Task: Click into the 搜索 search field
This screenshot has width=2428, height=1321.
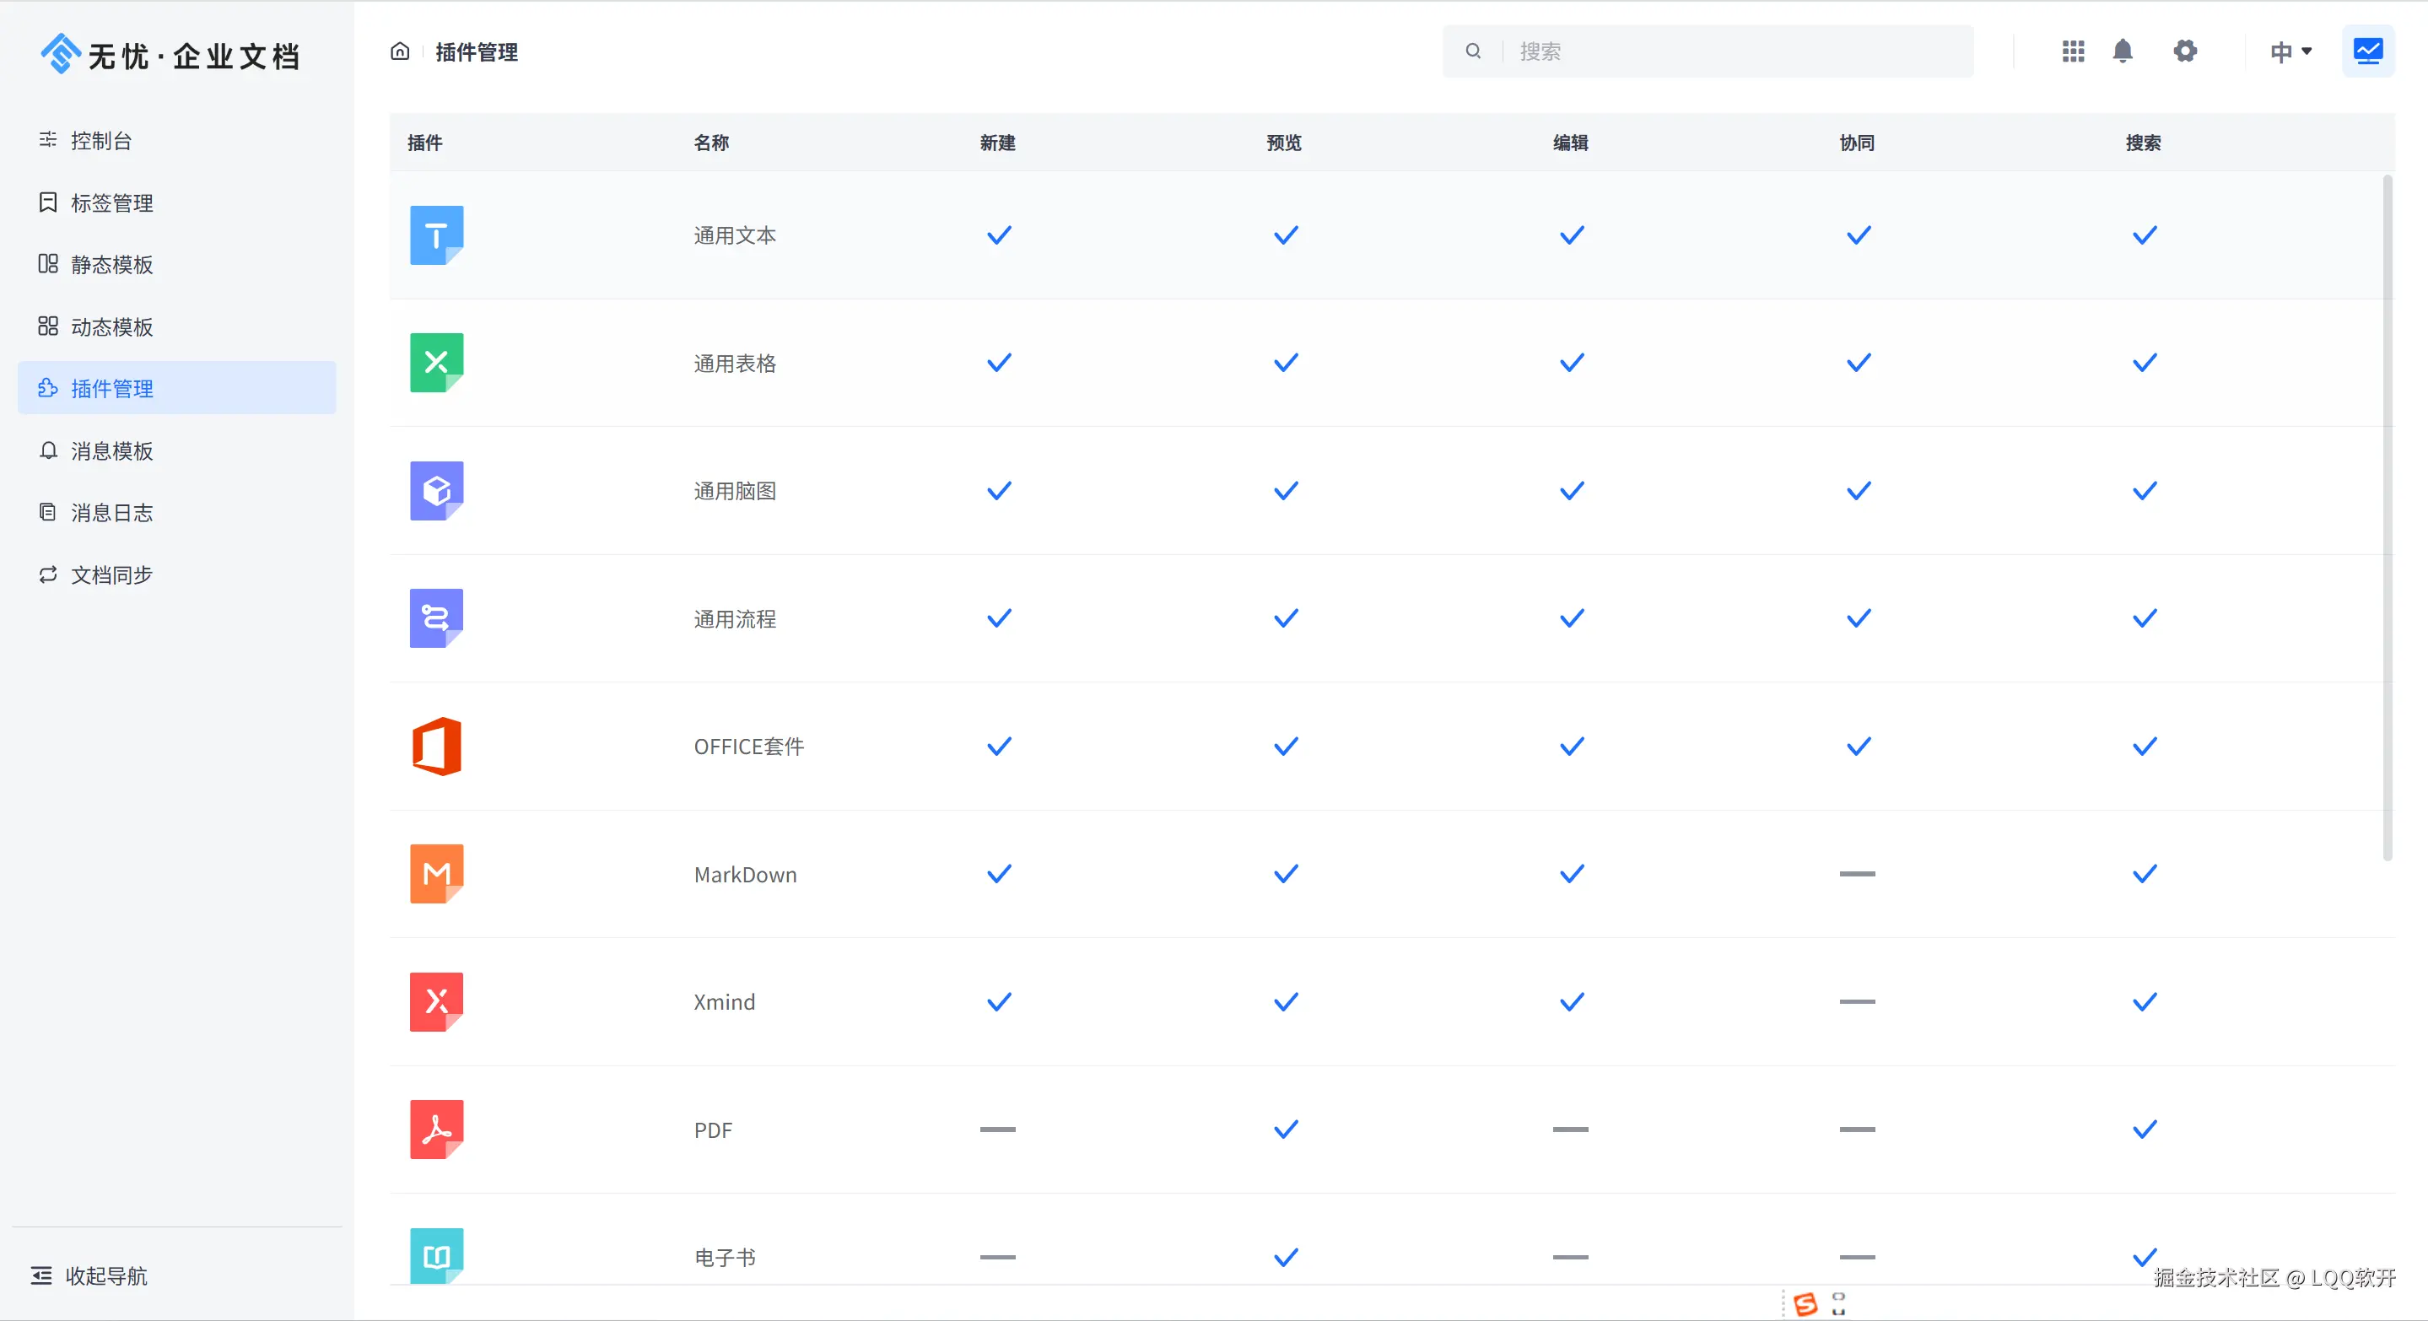Action: pos(1735,51)
